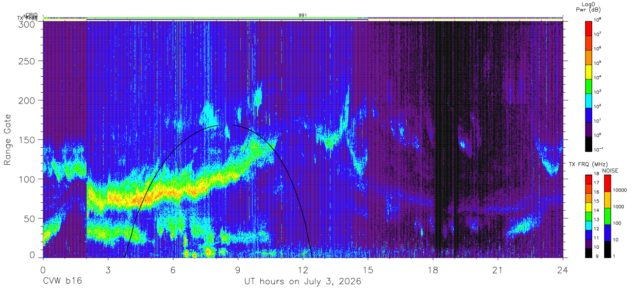Click the x-axis tick label '15'
The width and height of the screenshot is (633, 292).
pyautogui.click(x=368, y=270)
